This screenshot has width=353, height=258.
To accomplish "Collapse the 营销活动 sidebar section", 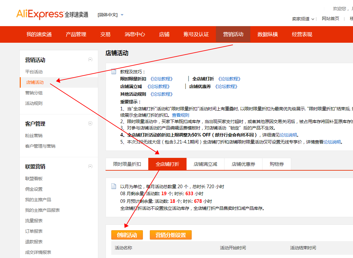I will tap(90, 60).
